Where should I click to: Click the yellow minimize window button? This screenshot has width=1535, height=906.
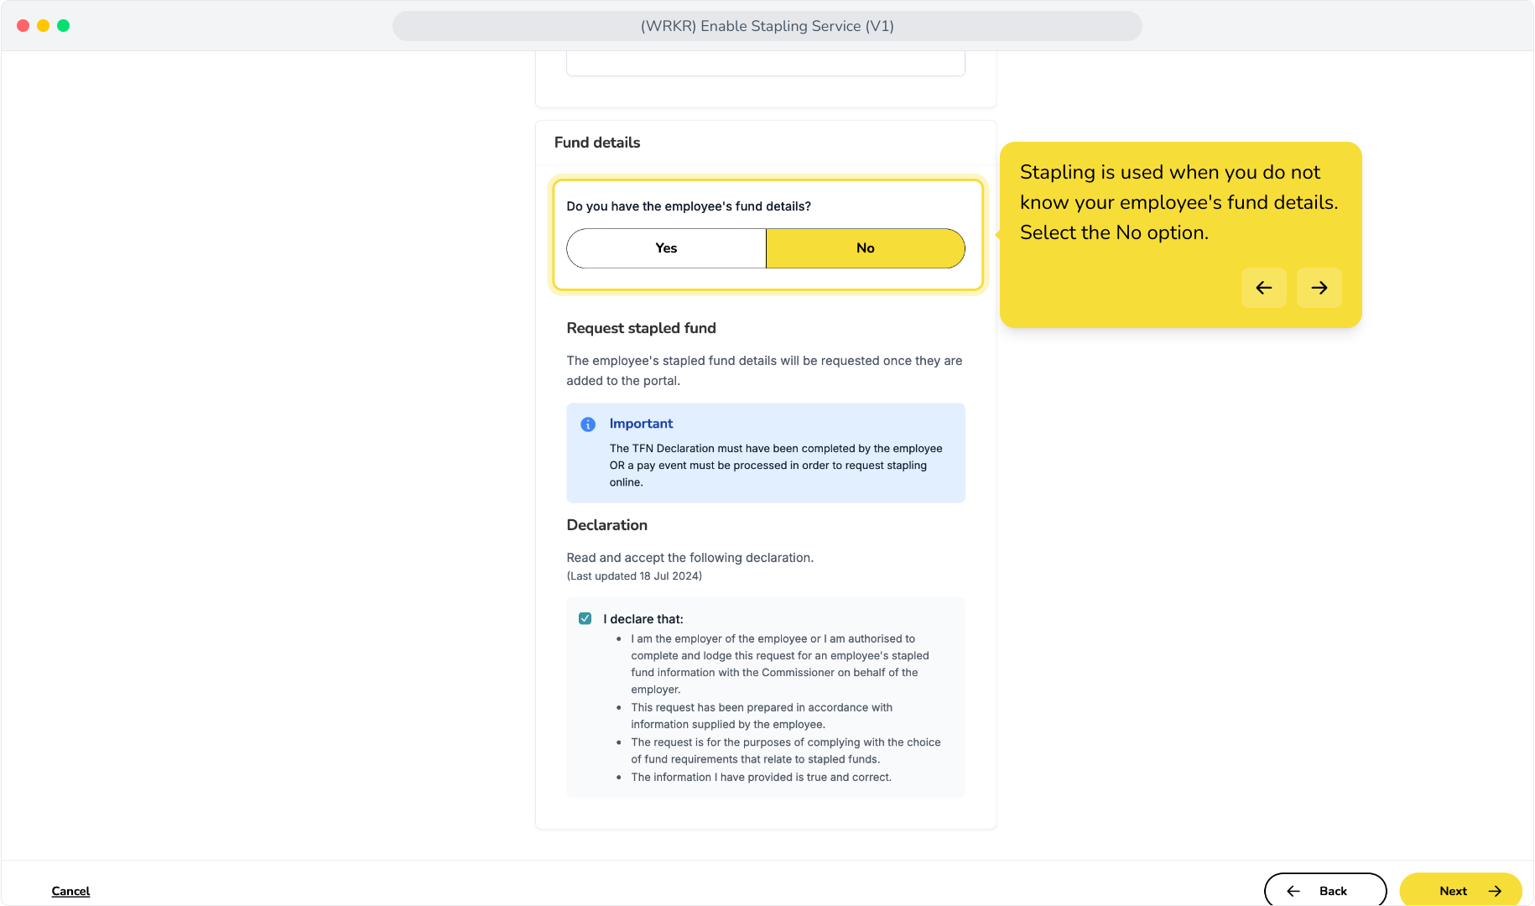pos(44,26)
